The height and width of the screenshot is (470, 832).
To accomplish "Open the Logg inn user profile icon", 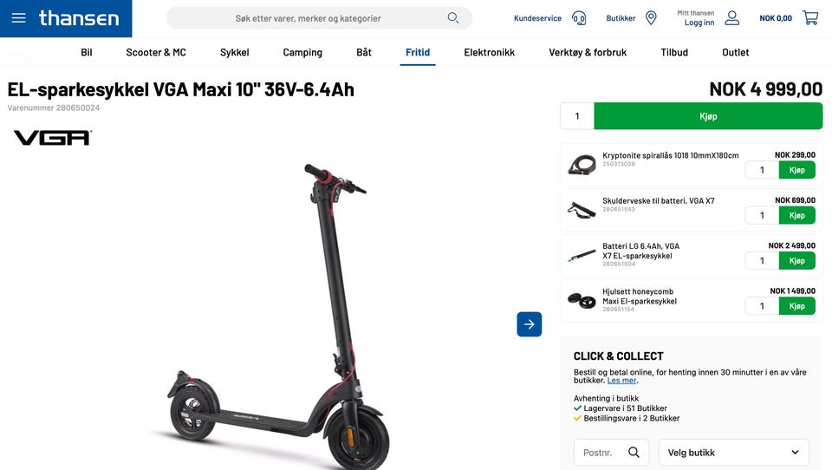I will (732, 18).
